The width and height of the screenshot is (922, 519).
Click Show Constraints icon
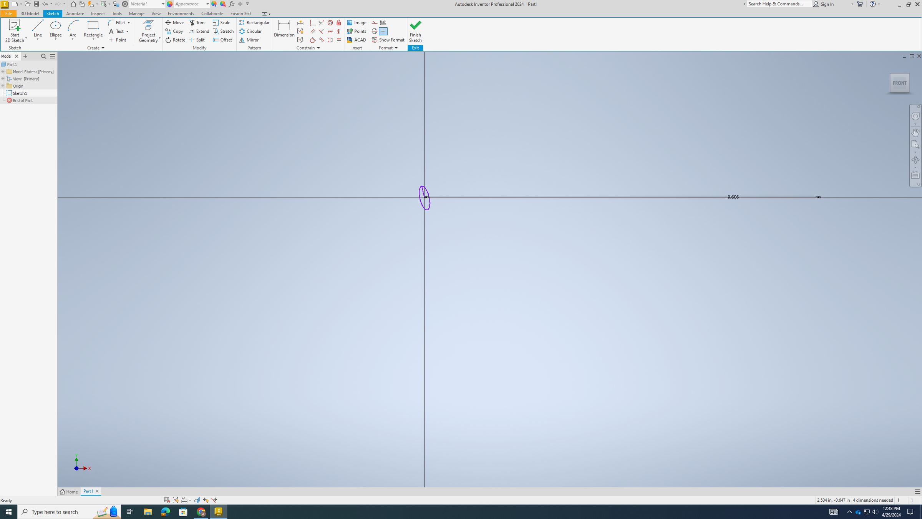(300, 31)
